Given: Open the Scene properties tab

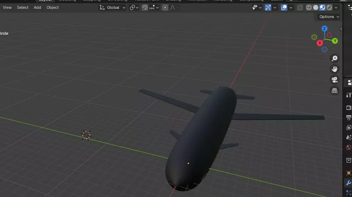Looking at the screenshot, I should point(349,137).
